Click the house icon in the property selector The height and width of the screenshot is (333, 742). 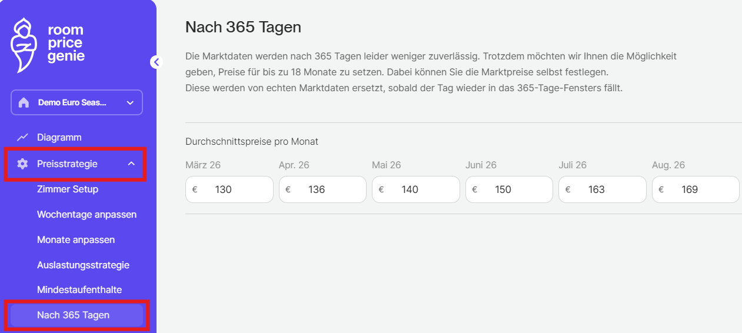(24, 103)
